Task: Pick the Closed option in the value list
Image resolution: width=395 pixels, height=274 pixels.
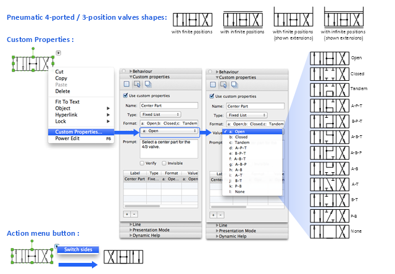Action: click(x=242, y=138)
